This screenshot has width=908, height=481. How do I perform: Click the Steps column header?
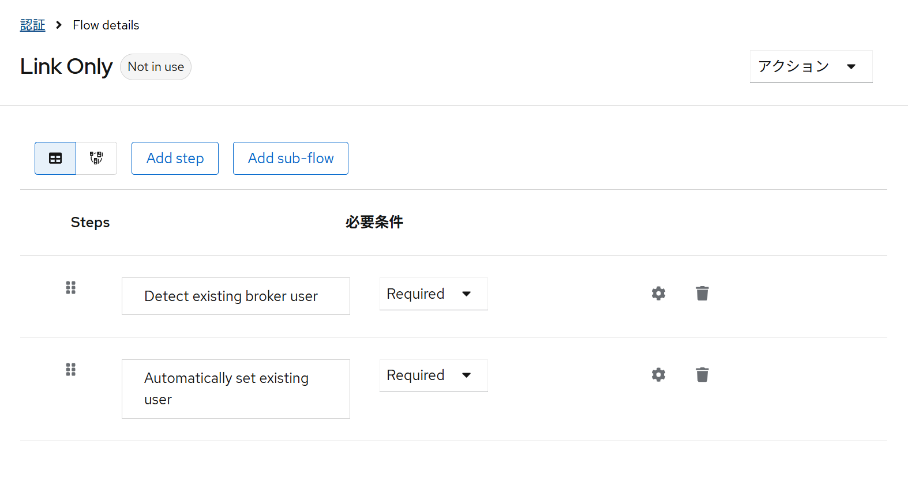tap(90, 223)
